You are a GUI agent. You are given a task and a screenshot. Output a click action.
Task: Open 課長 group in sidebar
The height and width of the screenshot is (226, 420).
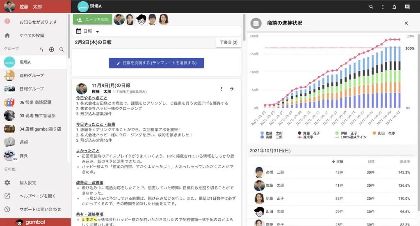click(x=34, y=156)
